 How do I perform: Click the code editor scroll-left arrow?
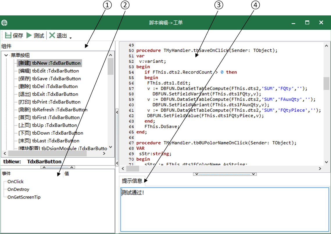[123, 169]
